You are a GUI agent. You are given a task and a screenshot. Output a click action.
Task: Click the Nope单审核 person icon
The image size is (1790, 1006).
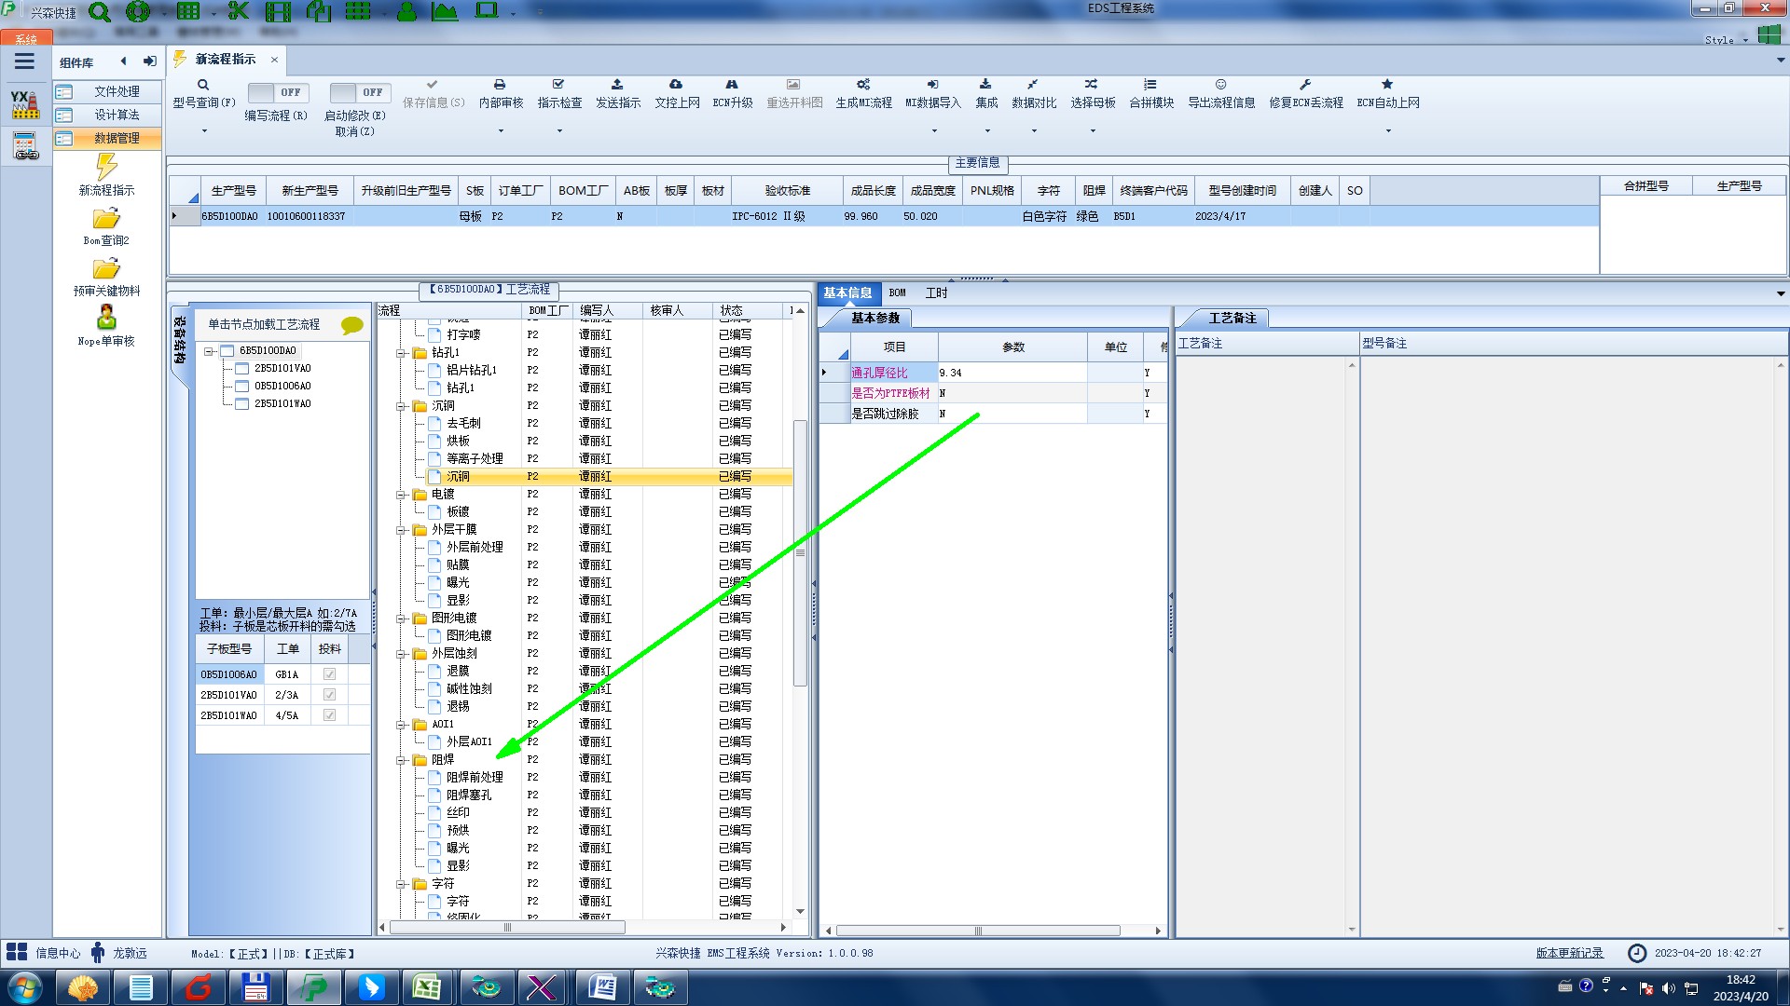(106, 318)
